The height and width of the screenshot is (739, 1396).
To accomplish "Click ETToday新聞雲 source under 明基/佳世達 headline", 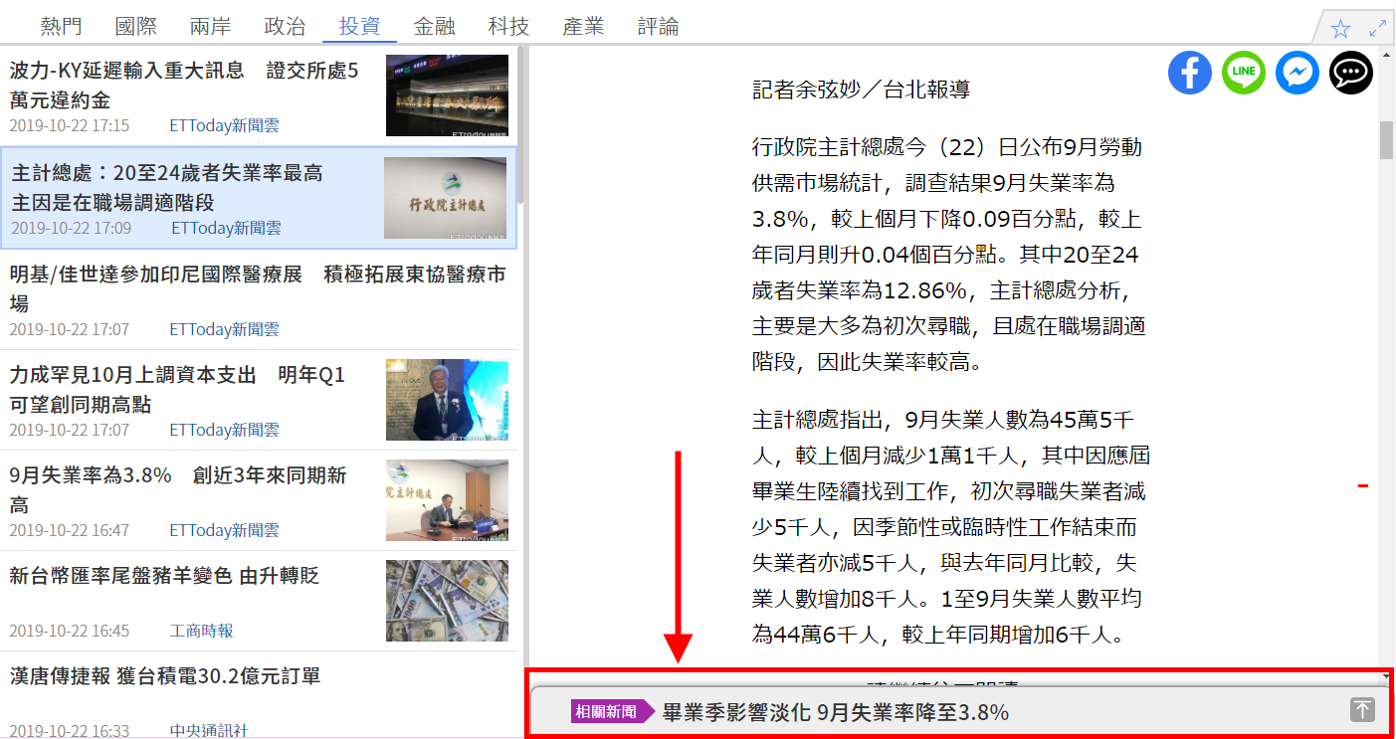I will coord(225,328).
